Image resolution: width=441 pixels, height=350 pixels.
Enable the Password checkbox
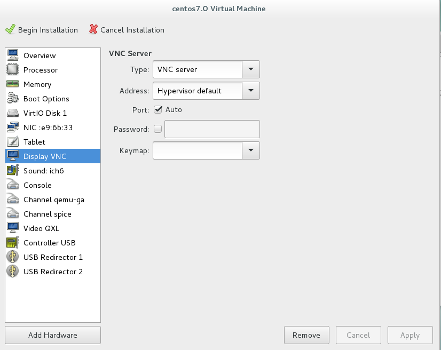[x=157, y=129]
